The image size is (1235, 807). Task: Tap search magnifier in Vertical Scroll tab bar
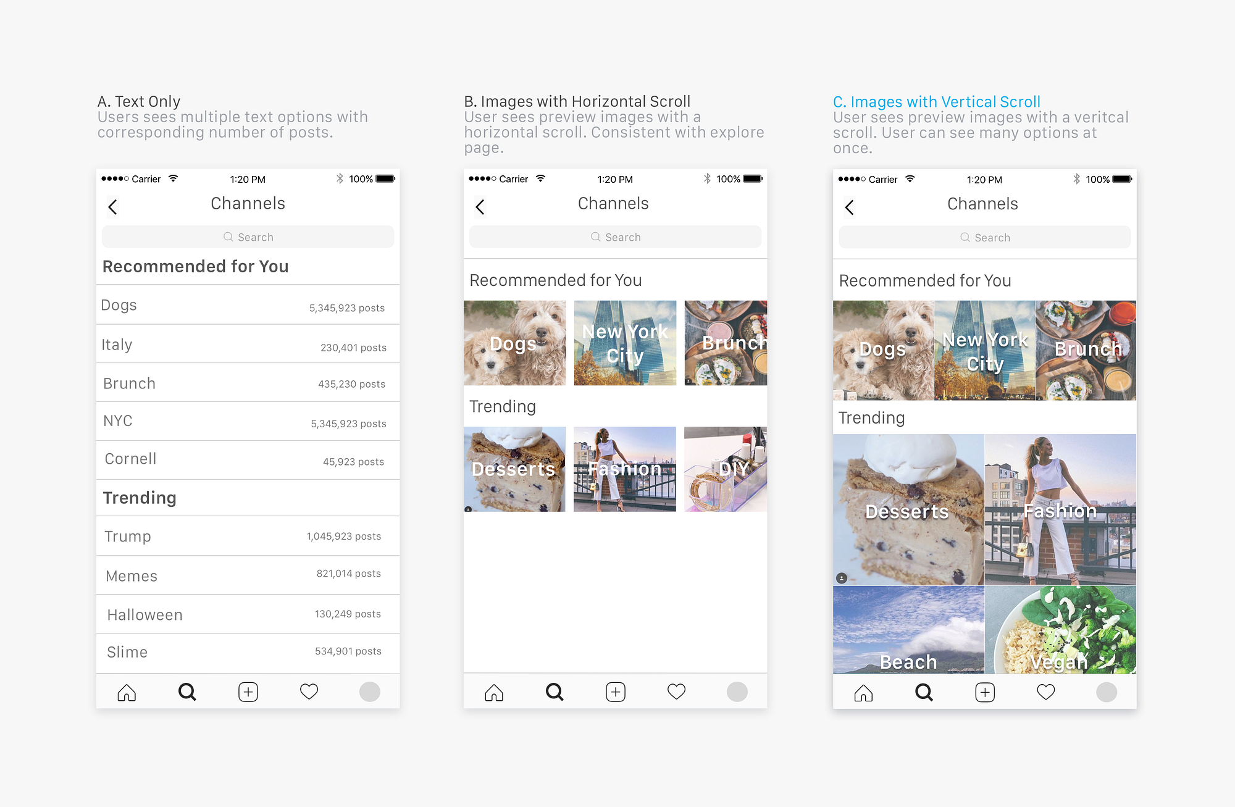pyautogui.click(x=924, y=692)
